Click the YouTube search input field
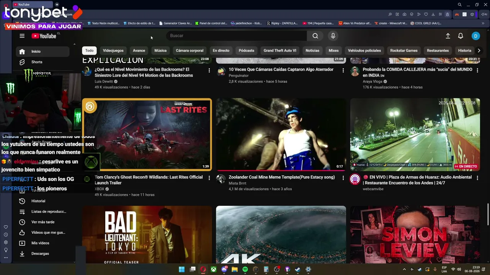This screenshot has width=490, height=275. (x=236, y=36)
